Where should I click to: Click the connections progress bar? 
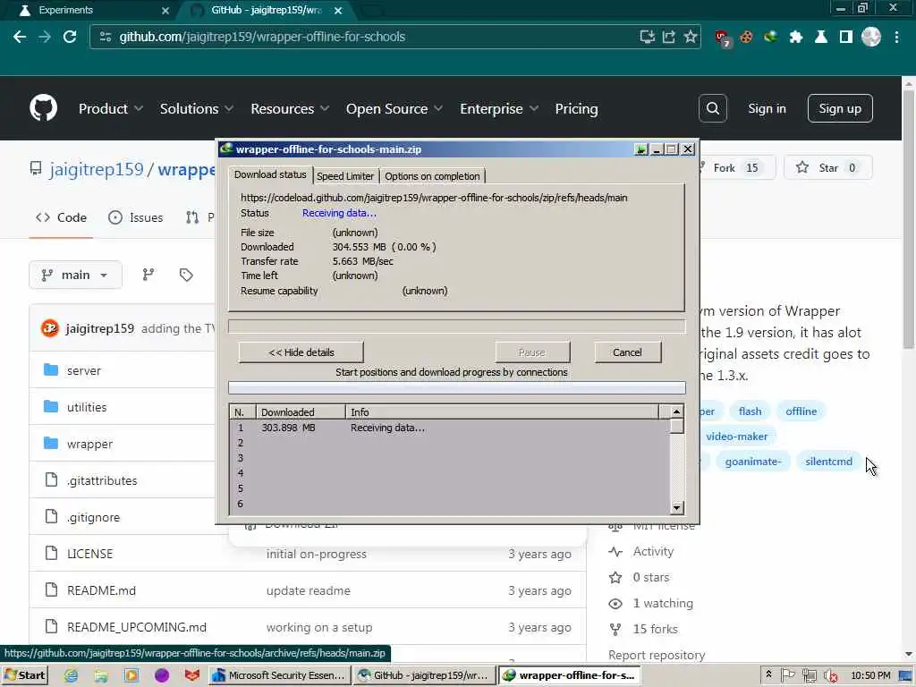[457, 388]
